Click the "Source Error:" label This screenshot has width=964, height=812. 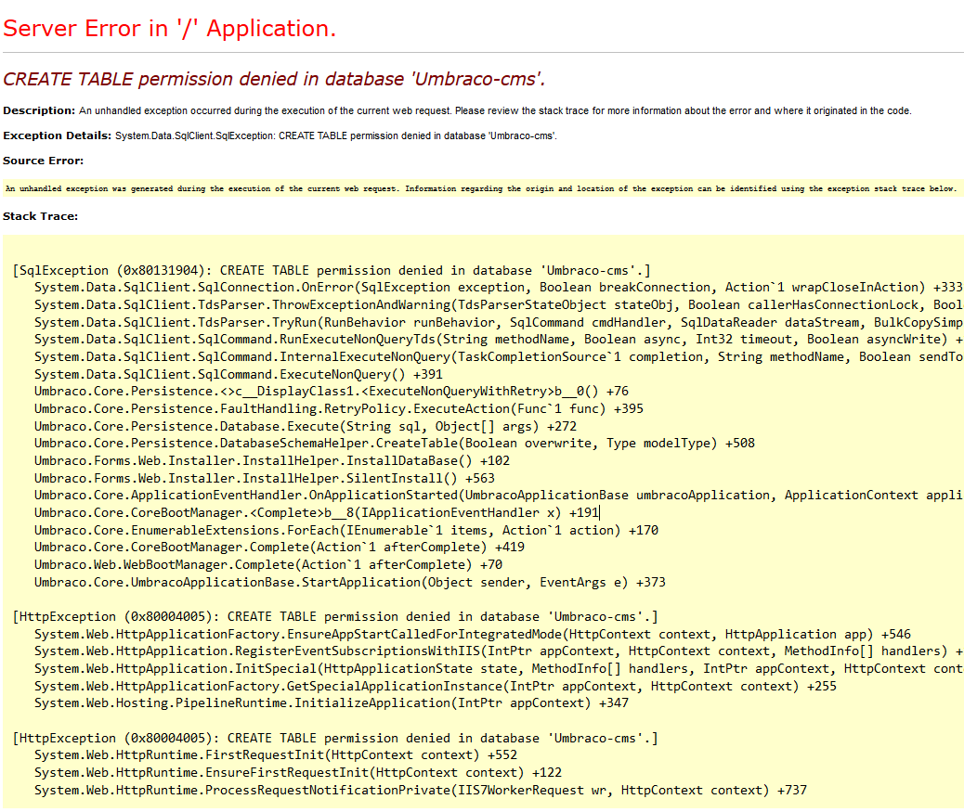(x=43, y=161)
